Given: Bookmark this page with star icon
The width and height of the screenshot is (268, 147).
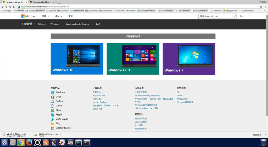Looking at the screenshot, I should (261, 7).
